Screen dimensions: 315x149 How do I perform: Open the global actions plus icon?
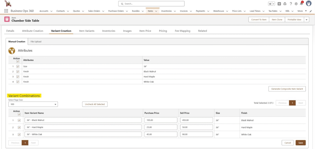coord(279,4)
